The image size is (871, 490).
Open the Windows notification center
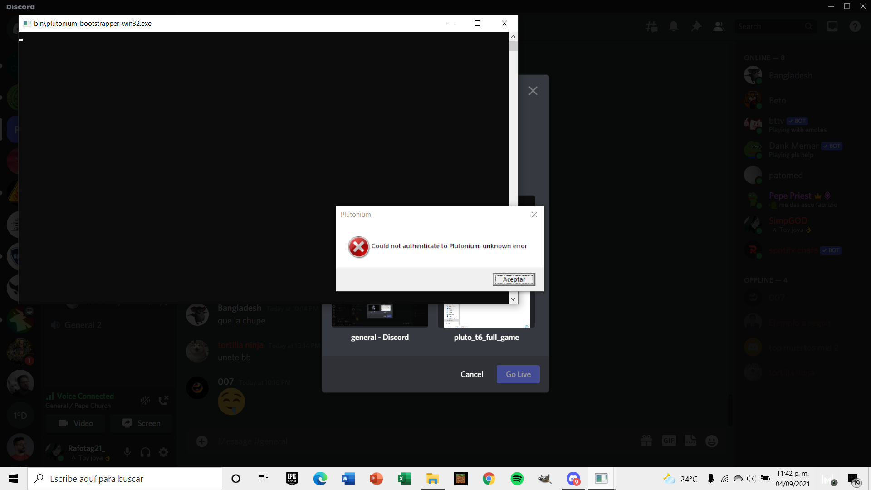pos(853,479)
